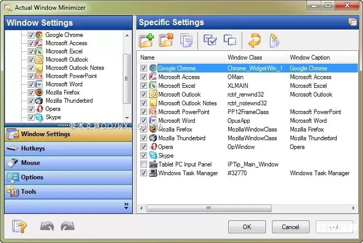This screenshot has width=363, height=243.
Task: Click Mozilla Firefox window caption cell
Action: 307,129
